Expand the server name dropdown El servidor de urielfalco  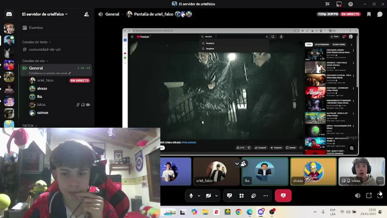[45, 14]
